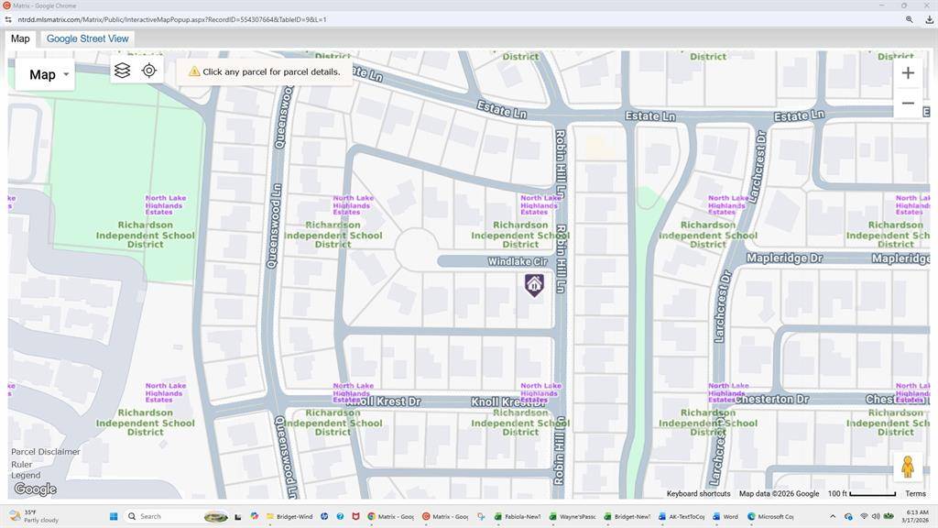938x528 pixels.
Task: Switch to the Google Street View tab
Action: pyautogui.click(x=88, y=38)
